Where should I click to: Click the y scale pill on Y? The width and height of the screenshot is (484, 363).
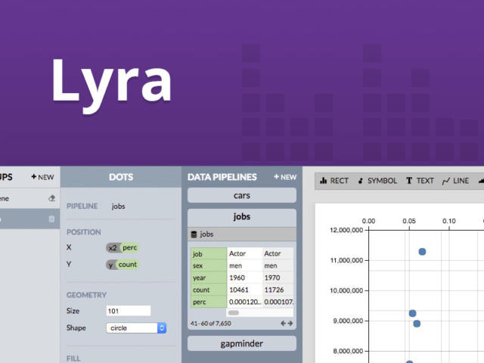coord(111,265)
